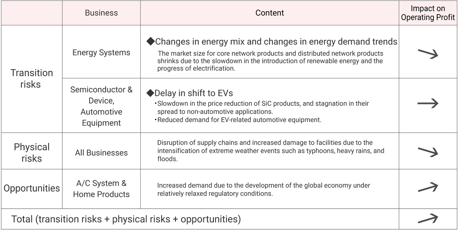Click the Physical risks impact arrow

(428, 152)
